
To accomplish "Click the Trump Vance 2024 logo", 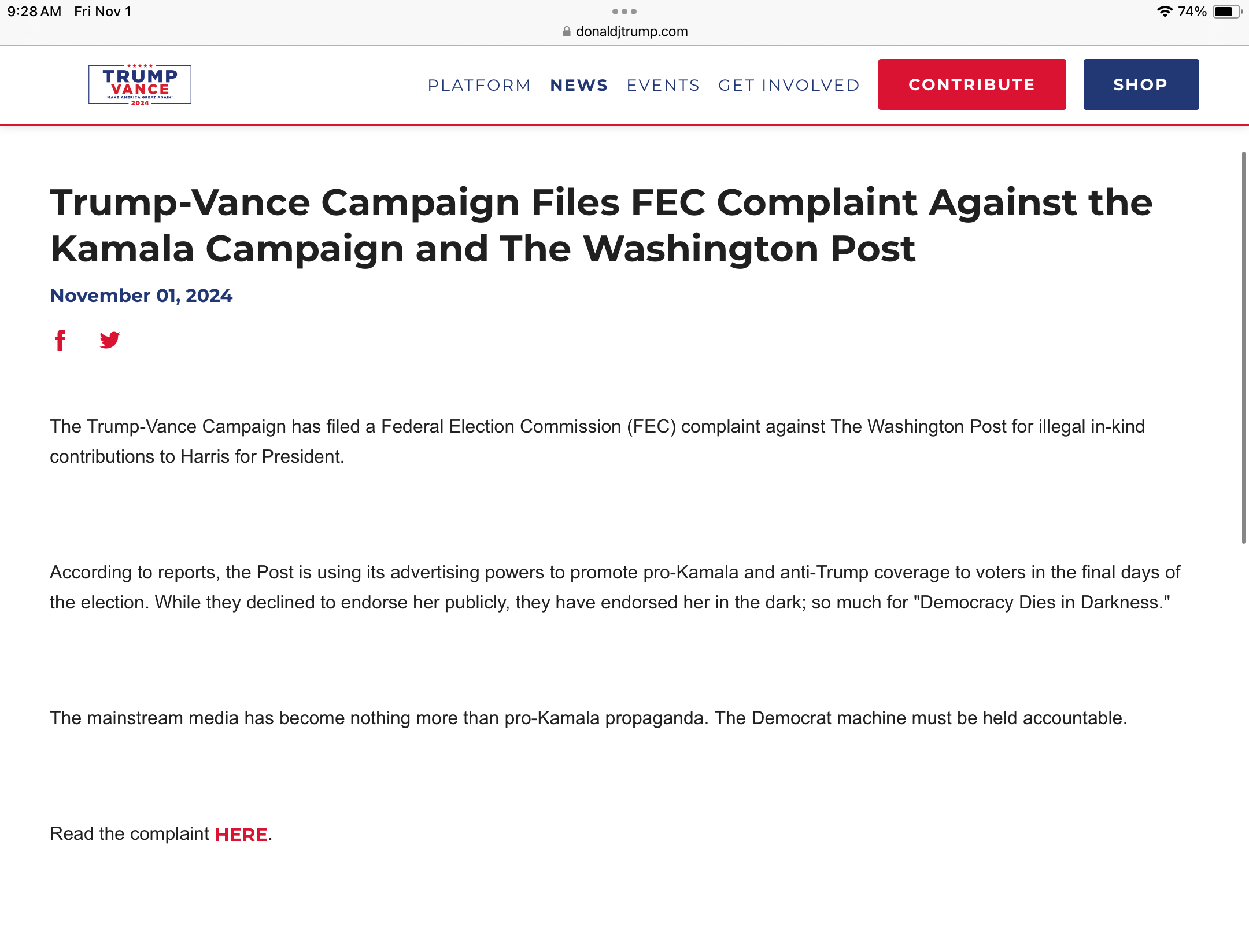I will click(x=140, y=85).
